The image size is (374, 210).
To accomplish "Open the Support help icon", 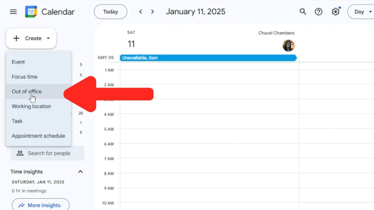I will (318, 12).
